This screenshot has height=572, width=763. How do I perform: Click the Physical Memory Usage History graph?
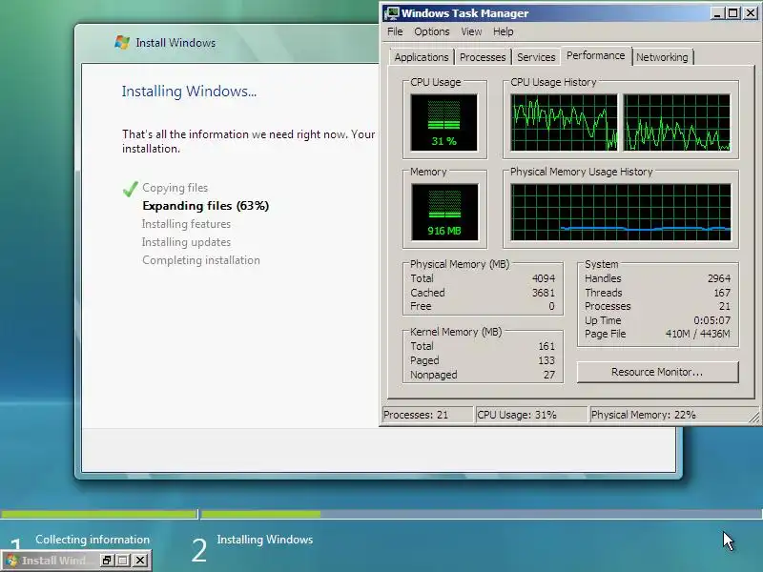point(621,212)
